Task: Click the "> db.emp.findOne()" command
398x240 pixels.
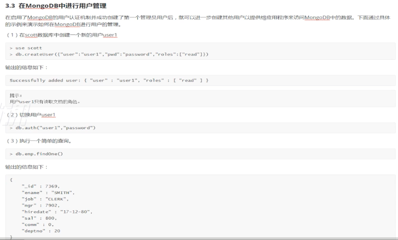Action: point(36,154)
